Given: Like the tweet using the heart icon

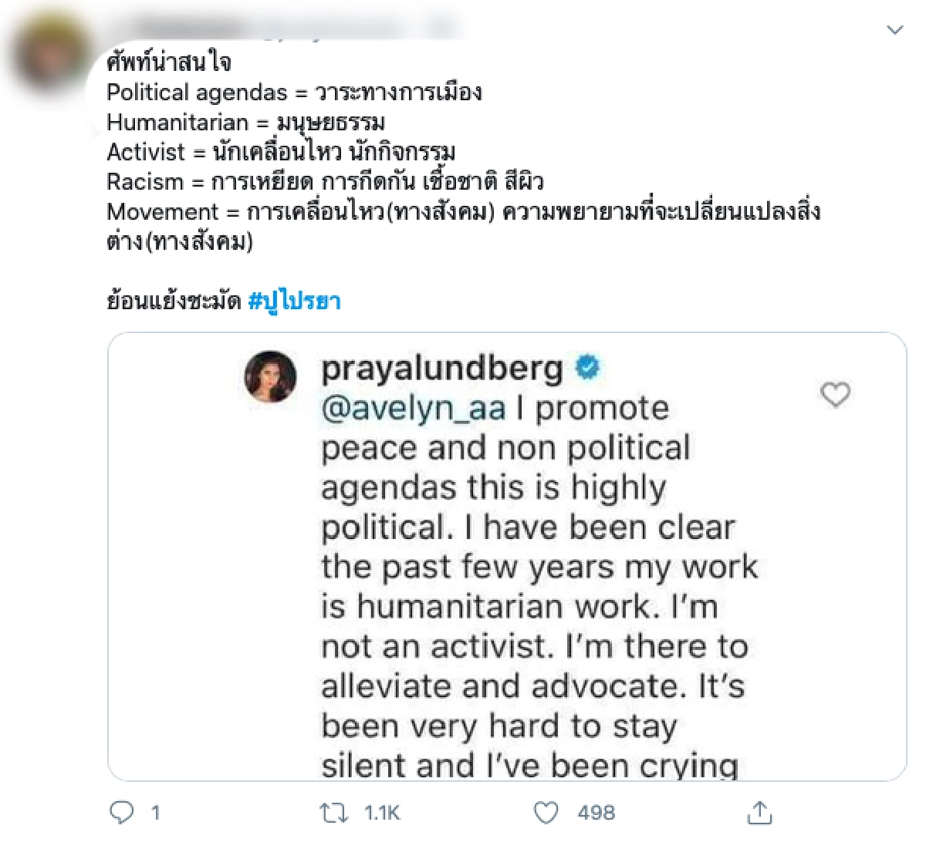Looking at the screenshot, I should 547,812.
